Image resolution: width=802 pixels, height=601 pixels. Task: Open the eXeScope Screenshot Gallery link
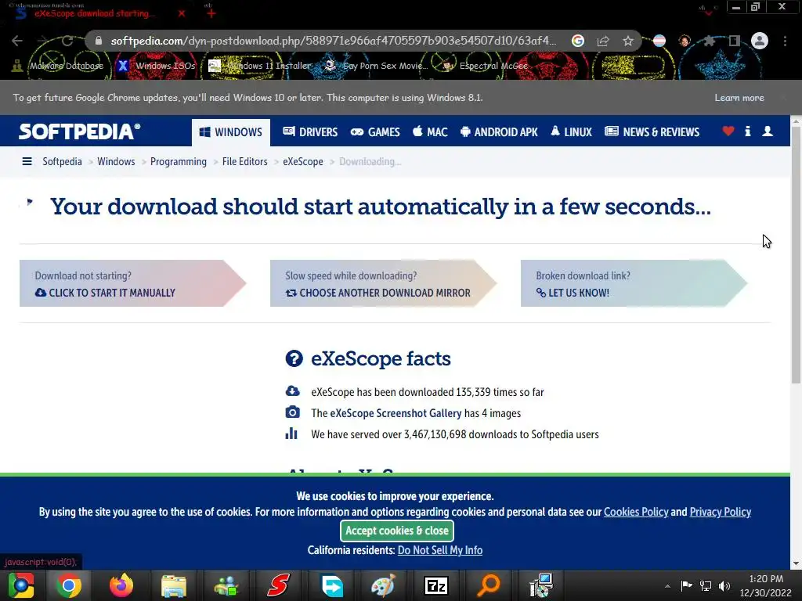396,413
